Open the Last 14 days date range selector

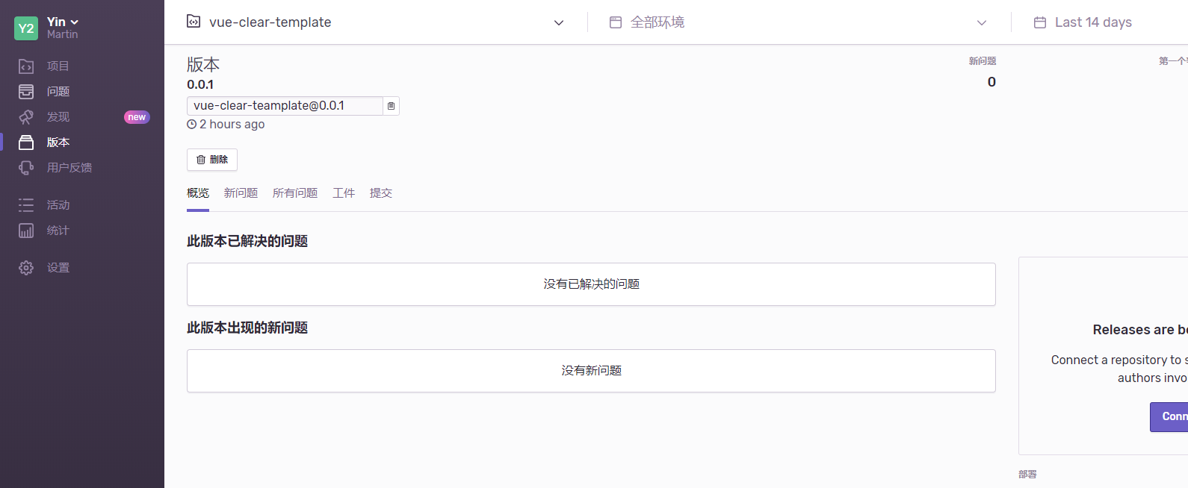click(x=1093, y=22)
